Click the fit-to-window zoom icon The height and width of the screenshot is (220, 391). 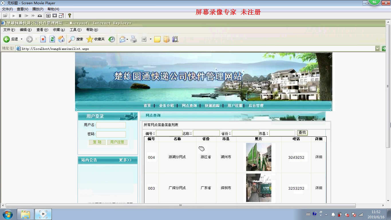pyautogui.click(x=48, y=16)
